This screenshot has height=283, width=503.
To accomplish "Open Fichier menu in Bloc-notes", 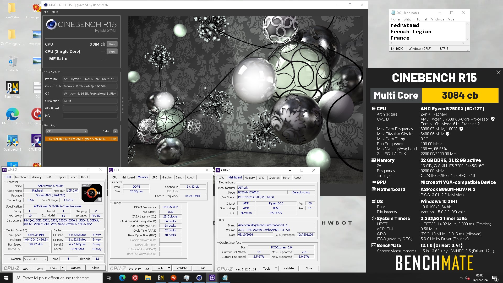I will click(395, 19).
